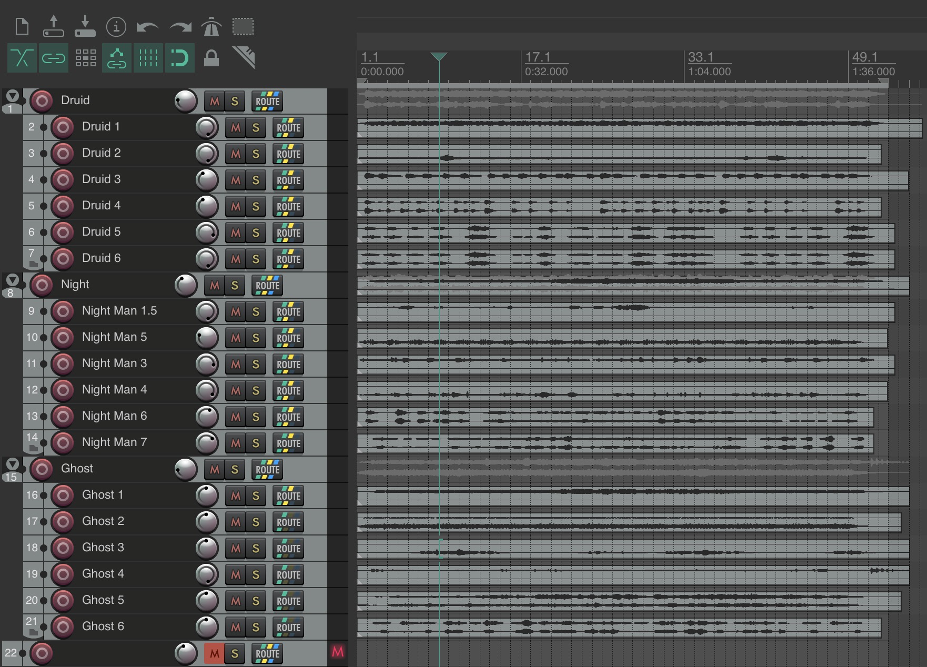Collapse the Night folder track
This screenshot has height=667, width=927.
pyautogui.click(x=12, y=280)
